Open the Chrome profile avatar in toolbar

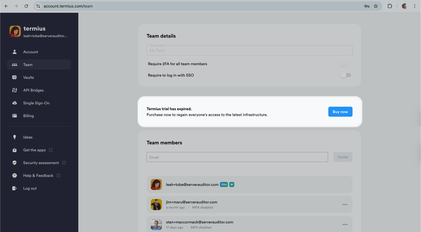pos(405,6)
